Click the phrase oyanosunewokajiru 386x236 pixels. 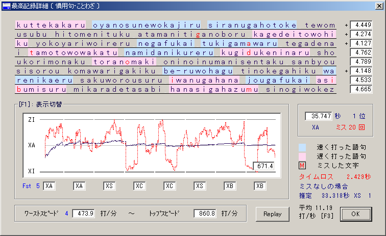click(147, 25)
